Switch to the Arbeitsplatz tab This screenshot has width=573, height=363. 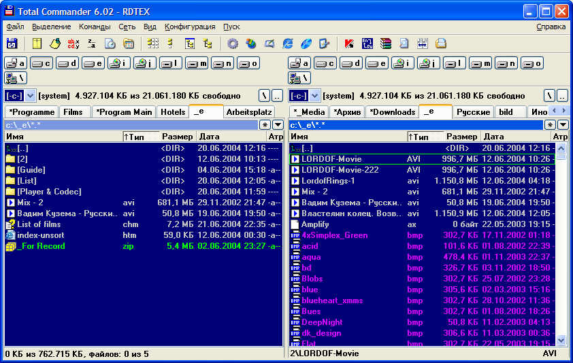click(249, 111)
